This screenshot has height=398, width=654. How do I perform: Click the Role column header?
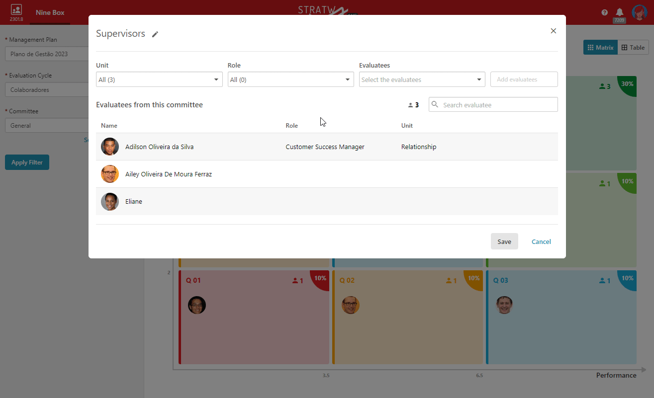click(x=291, y=126)
